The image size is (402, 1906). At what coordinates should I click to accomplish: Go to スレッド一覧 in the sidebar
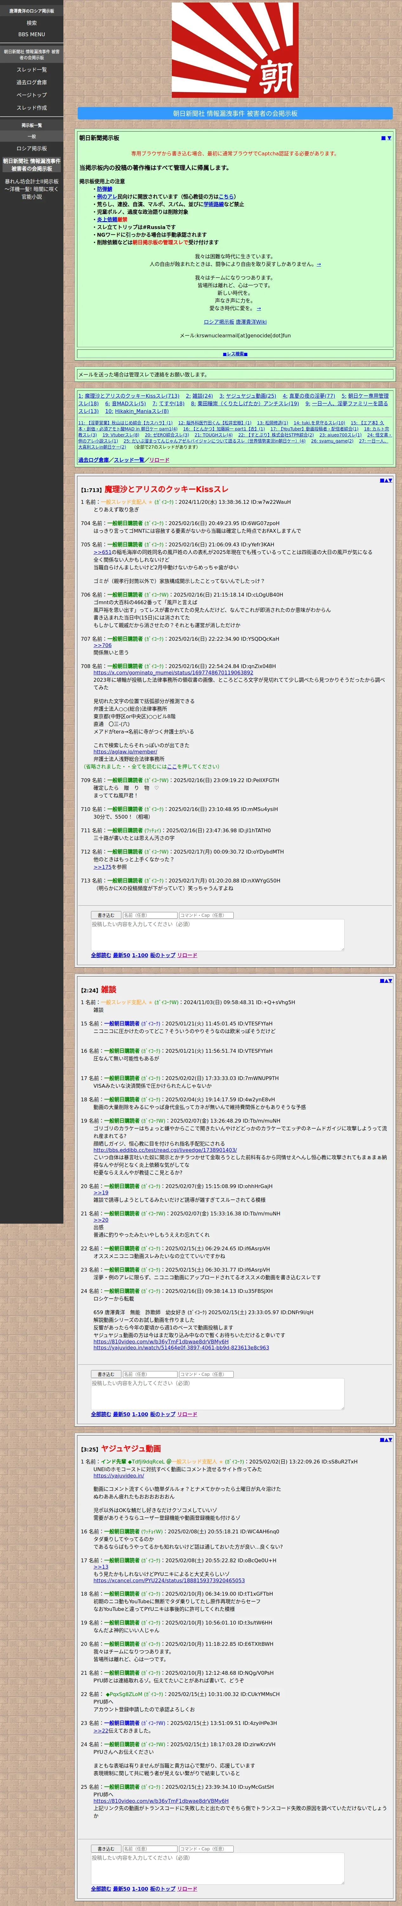32,70
